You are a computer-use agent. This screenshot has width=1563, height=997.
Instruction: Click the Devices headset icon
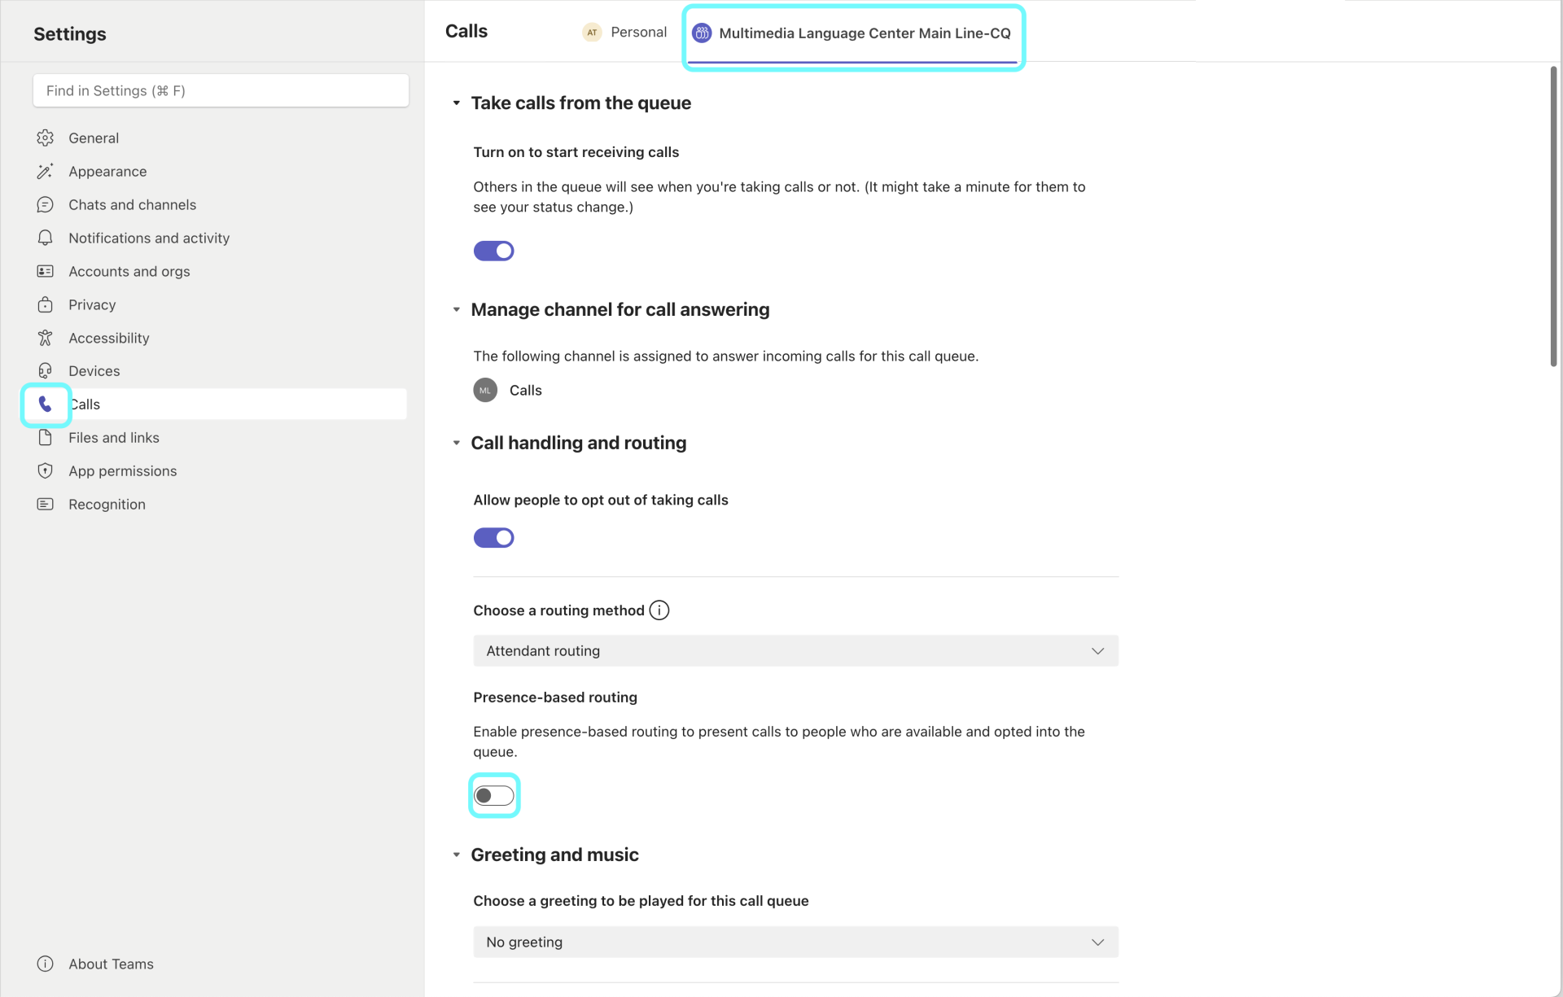[46, 371]
